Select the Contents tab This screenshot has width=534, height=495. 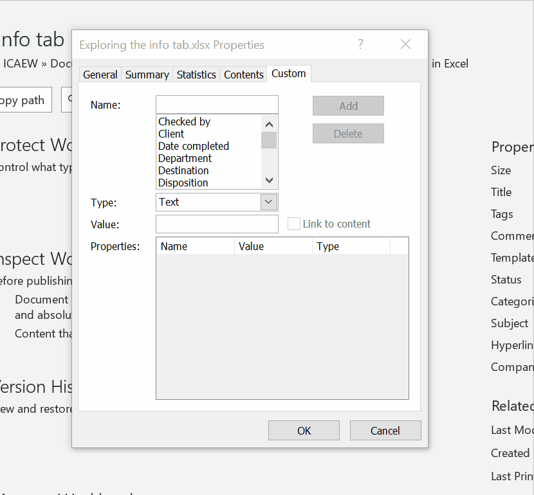tap(244, 75)
